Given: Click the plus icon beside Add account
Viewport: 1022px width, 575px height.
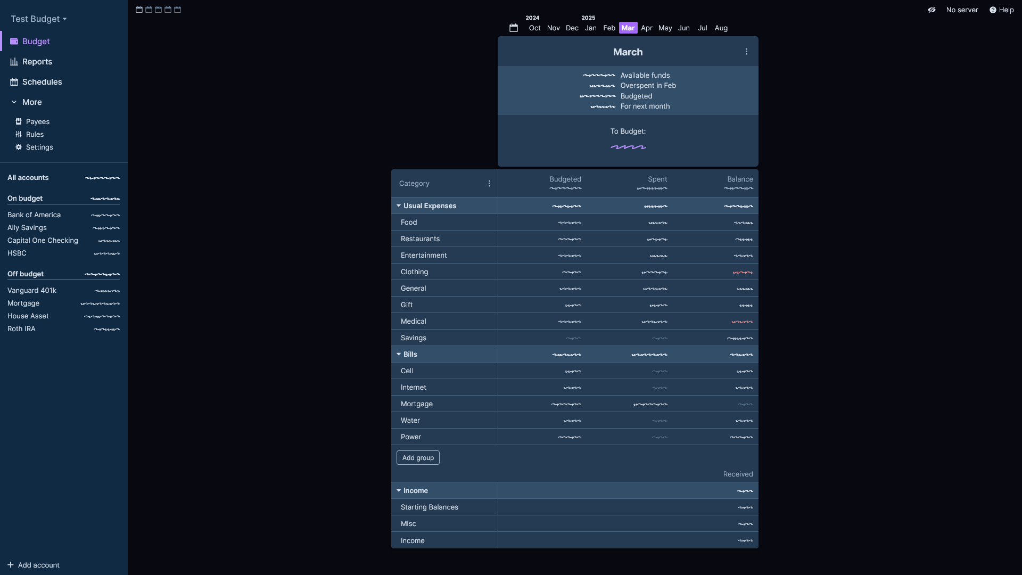Looking at the screenshot, I should (11, 565).
